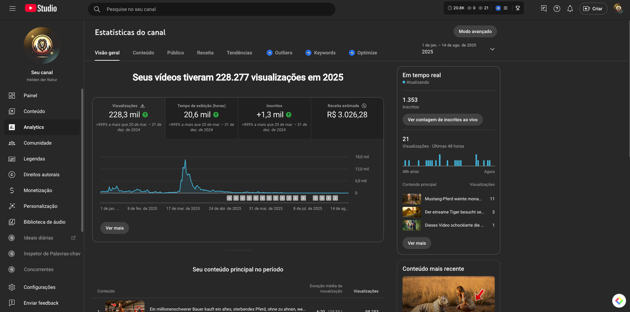Click the sidebar vertical scrollbar
This screenshot has height=312, width=630.
click(82, 160)
